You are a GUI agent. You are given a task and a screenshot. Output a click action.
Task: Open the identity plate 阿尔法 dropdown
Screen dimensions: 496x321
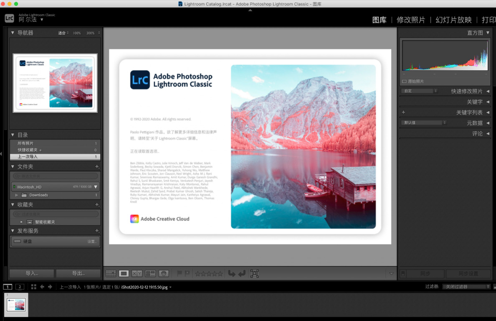(42, 20)
